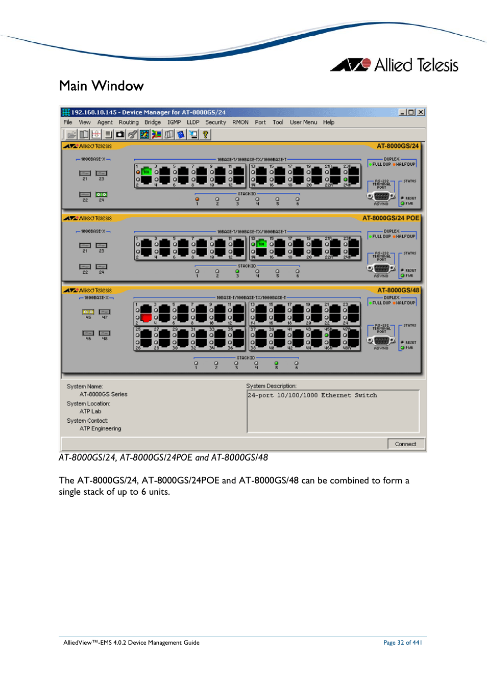Click the colored flags toolbar icon
487x689 pixels.
pos(157,135)
